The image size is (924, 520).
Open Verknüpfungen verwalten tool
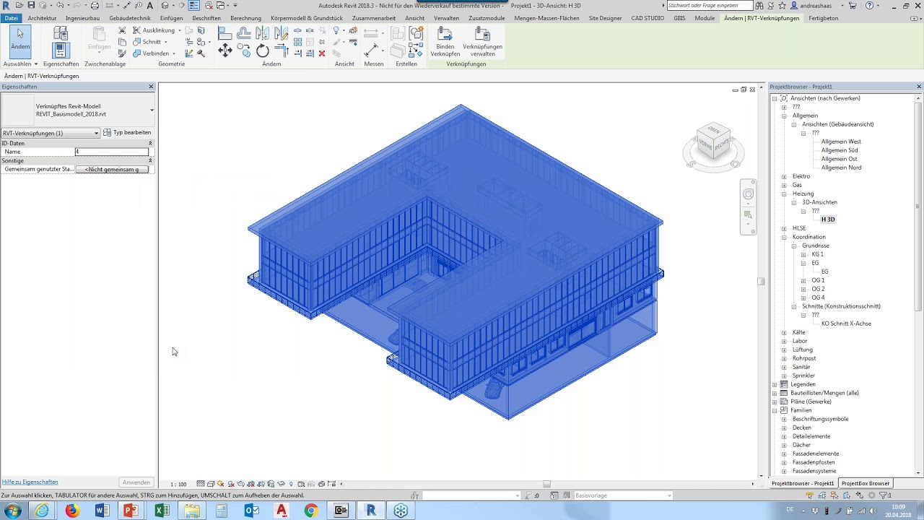point(483,42)
